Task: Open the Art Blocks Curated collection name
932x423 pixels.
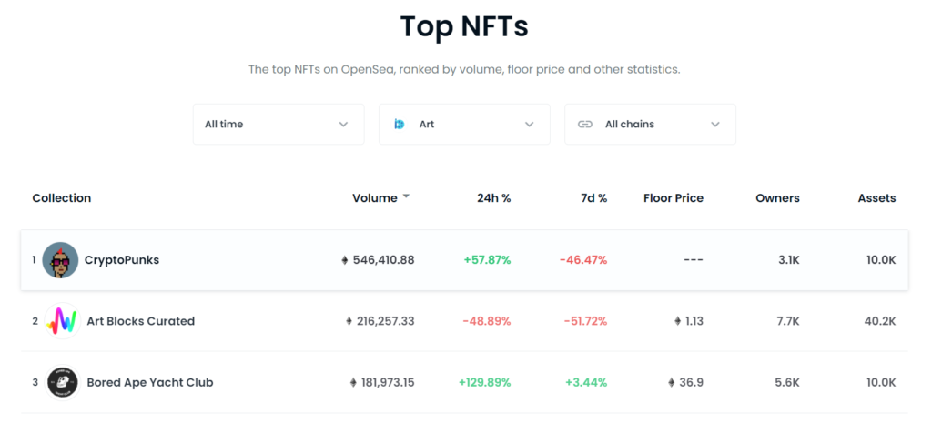Action: tap(141, 321)
